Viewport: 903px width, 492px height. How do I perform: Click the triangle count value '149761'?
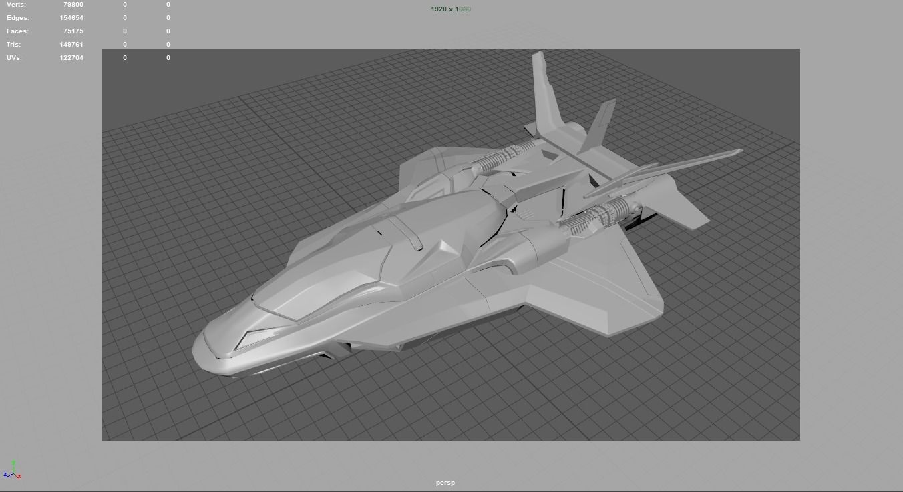click(x=71, y=45)
